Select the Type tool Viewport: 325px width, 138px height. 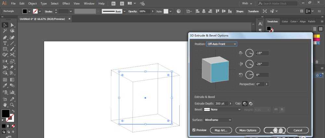tap(5, 43)
